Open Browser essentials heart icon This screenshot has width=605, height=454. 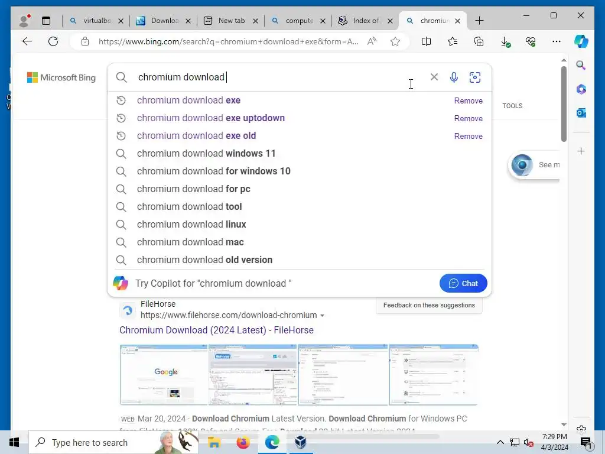tap(531, 41)
